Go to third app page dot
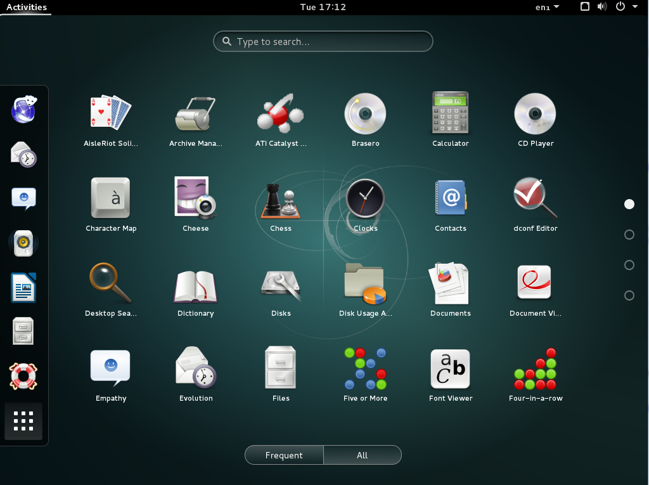Screen dimensions: 649x485 pos(629,265)
